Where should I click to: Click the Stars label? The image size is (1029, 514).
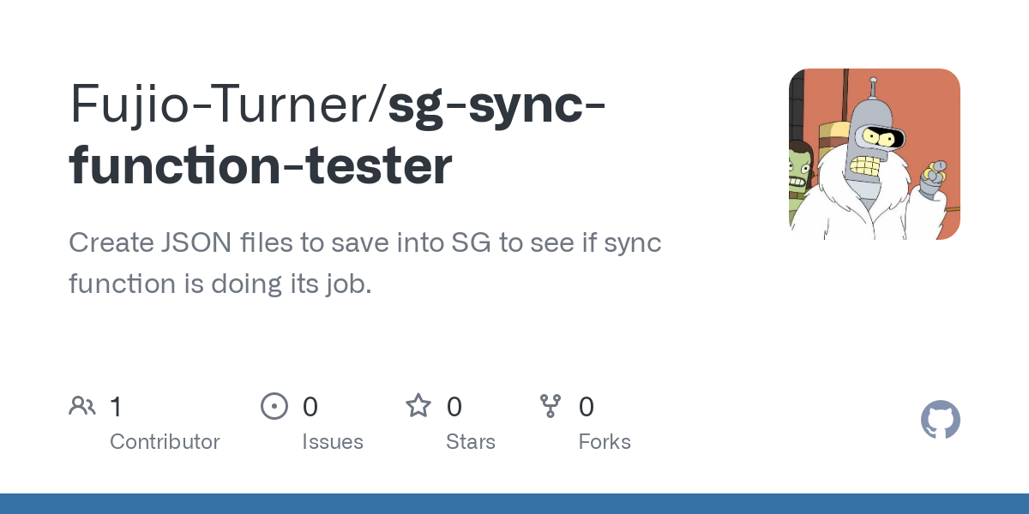pos(471,442)
